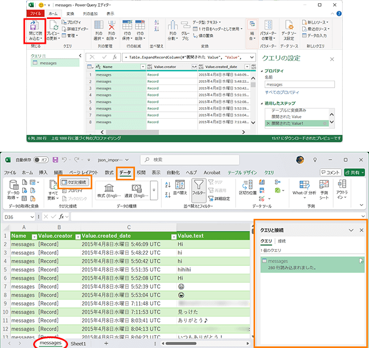Viewport: 369px width, 348px height.
Task: Open Name column filter dropdown in Power Query
Action: tap(143, 67)
